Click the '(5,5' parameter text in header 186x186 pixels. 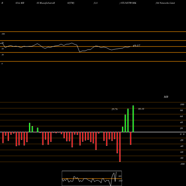(96, 3)
